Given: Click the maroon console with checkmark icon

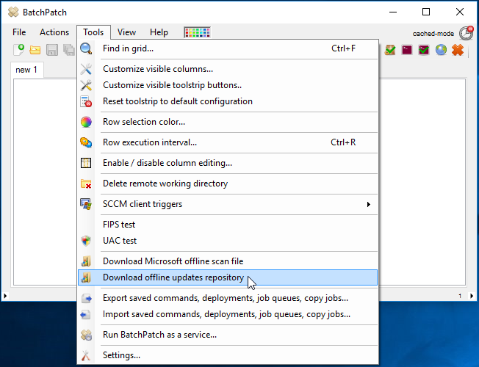Looking at the screenshot, I should pos(424,50).
